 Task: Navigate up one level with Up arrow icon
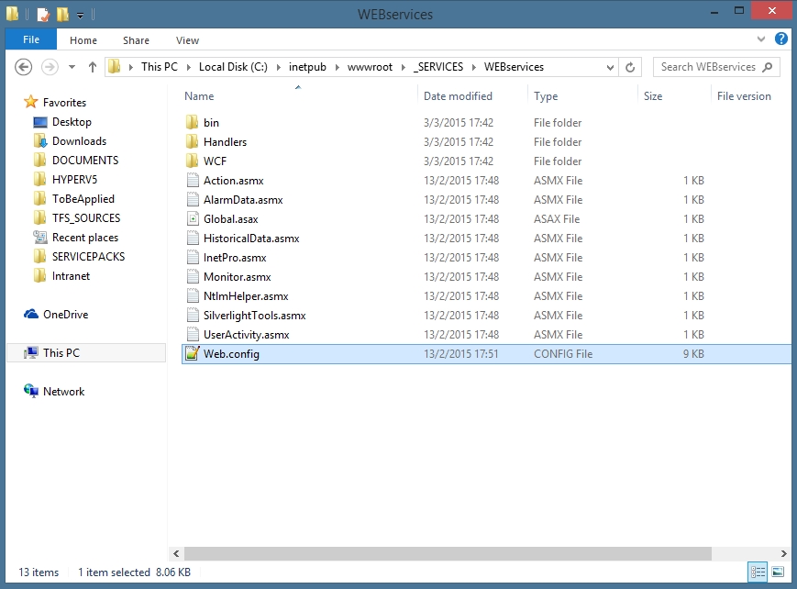point(92,66)
